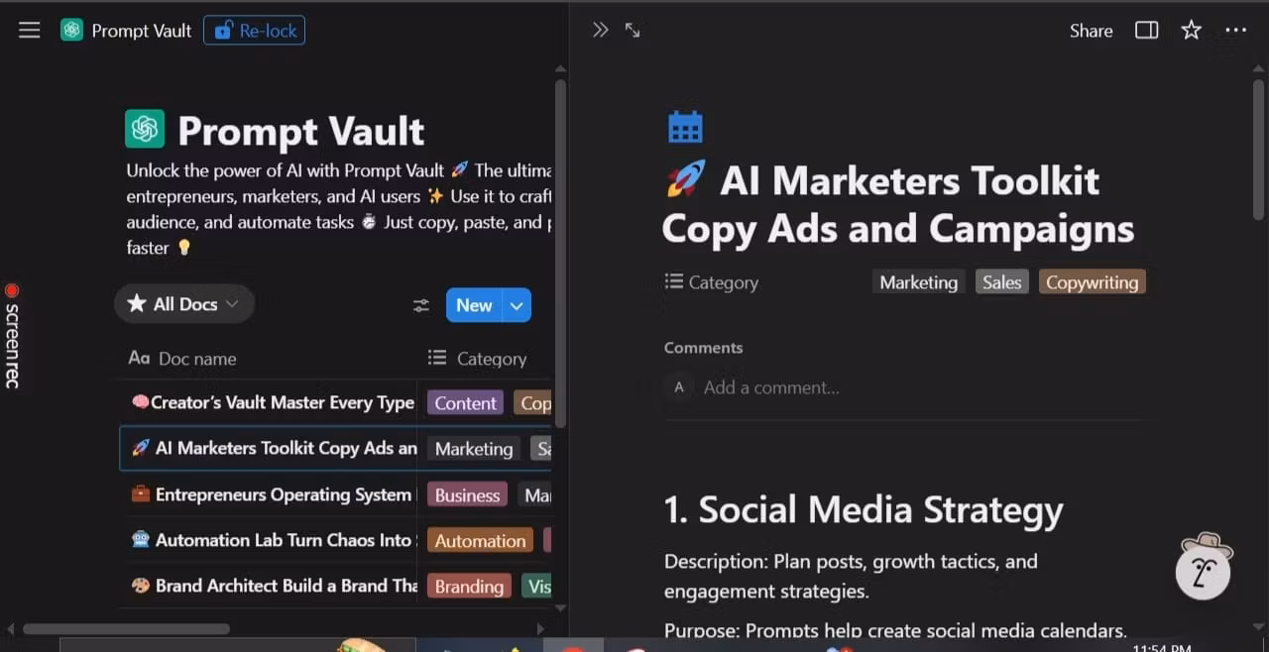The height and width of the screenshot is (652, 1269).
Task: Click the Add a comment field
Action: coord(771,387)
